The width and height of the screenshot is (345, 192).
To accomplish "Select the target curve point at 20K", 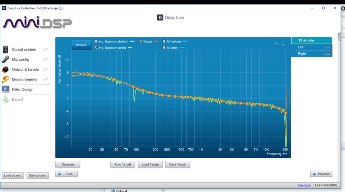I will 286,113.
